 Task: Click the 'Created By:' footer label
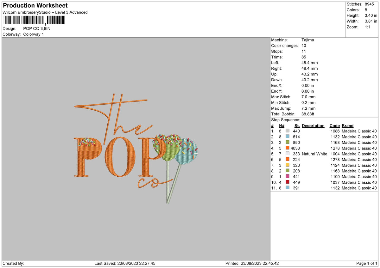(13, 263)
